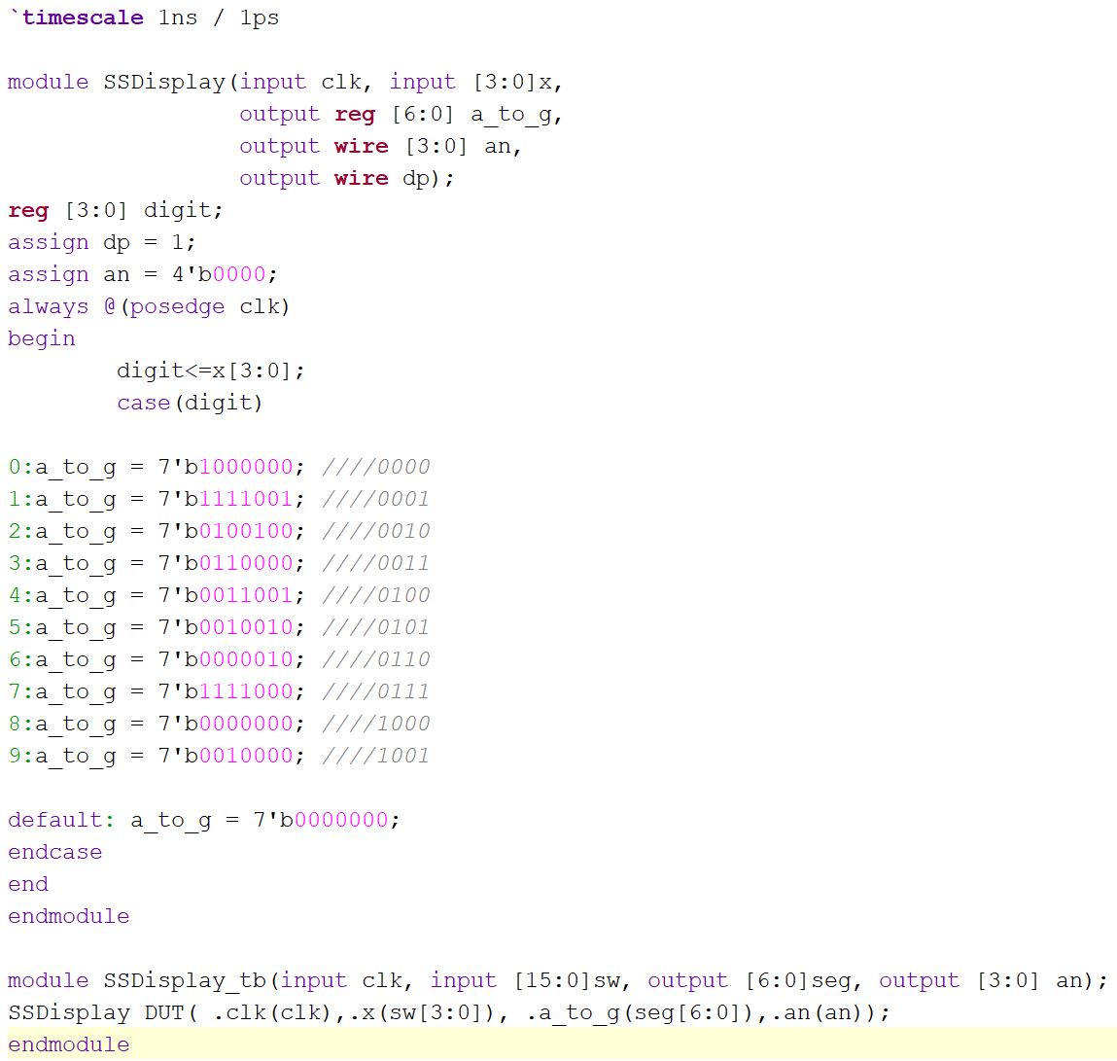The image size is (1117, 1061).
Task: Click the 'case(digit)' statement
Action: [190, 403]
